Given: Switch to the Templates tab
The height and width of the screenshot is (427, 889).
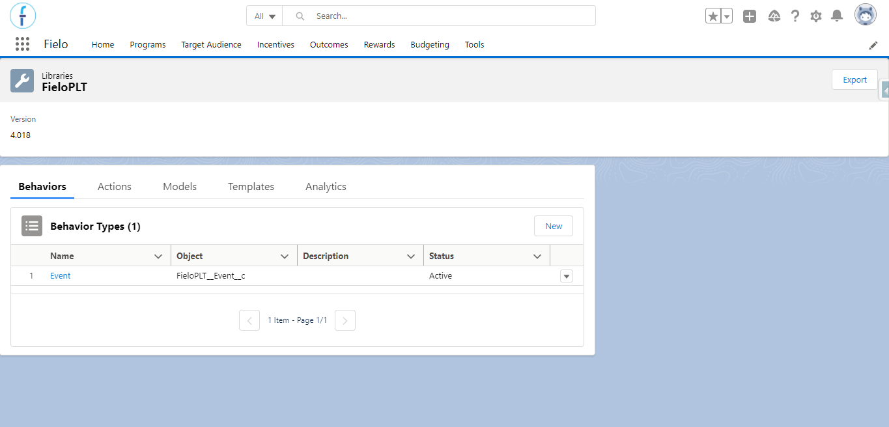Looking at the screenshot, I should pos(251,187).
